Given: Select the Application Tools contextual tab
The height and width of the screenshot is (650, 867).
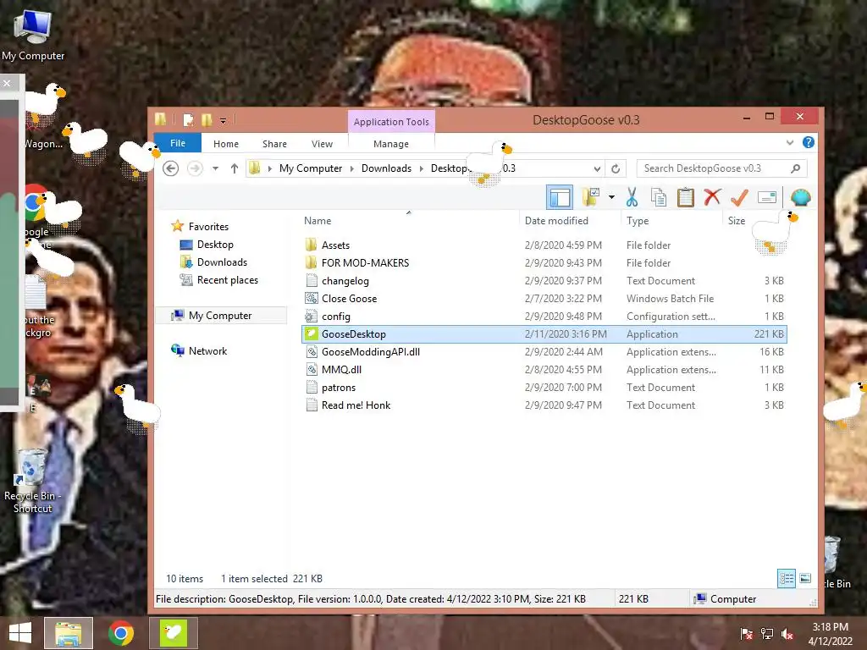Looking at the screenshot, I should tap(391, 122).
